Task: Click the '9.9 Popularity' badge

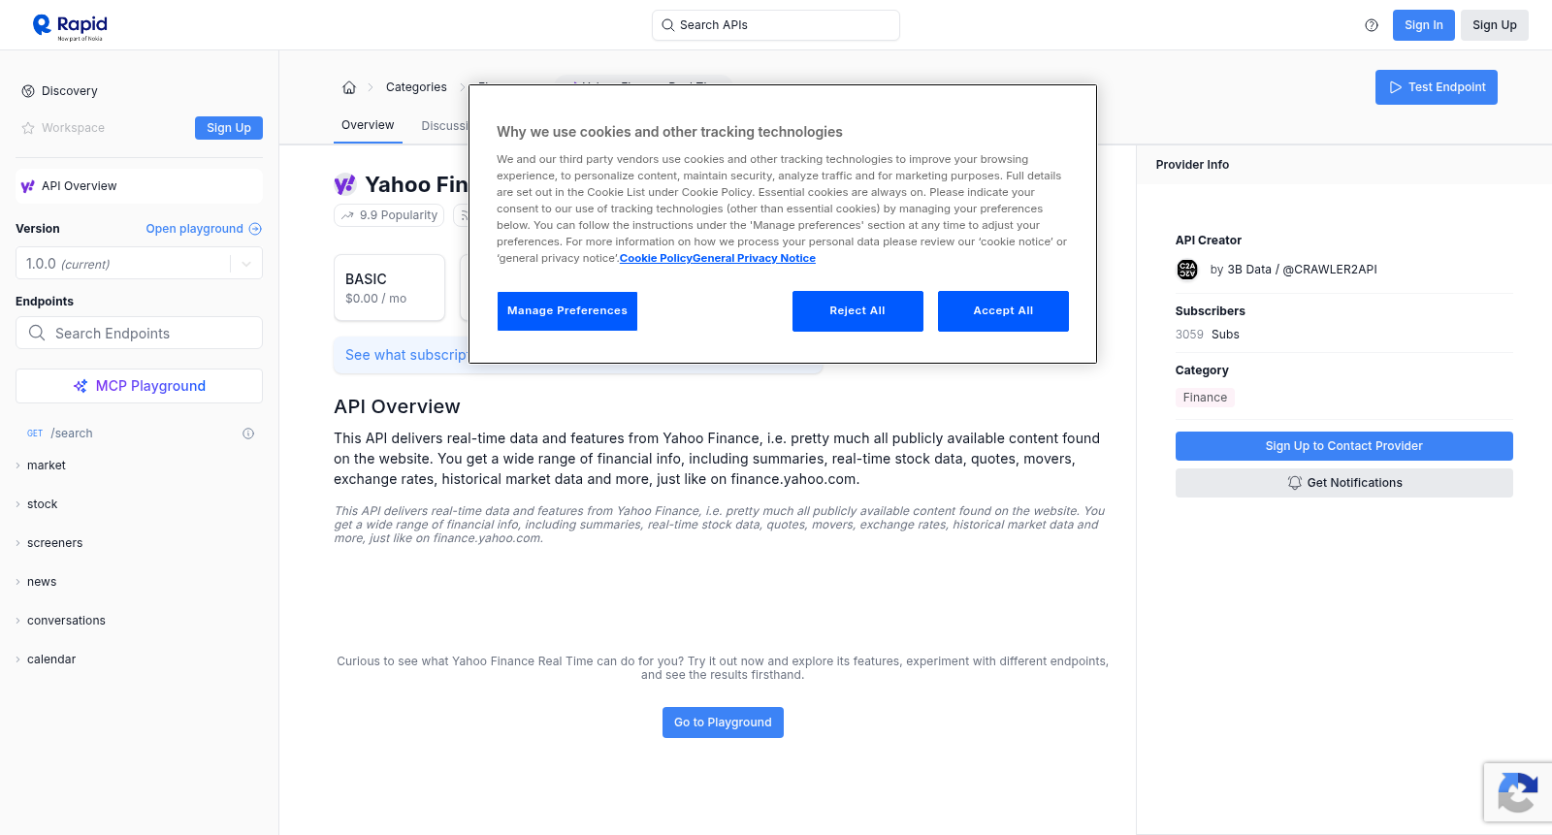Action: 389,215
